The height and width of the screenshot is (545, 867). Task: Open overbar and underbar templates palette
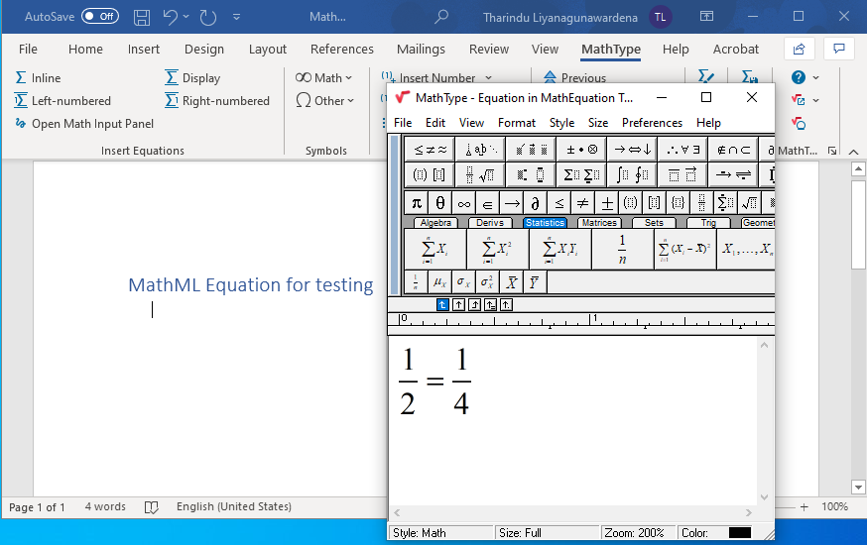click(x=682, y=175)
